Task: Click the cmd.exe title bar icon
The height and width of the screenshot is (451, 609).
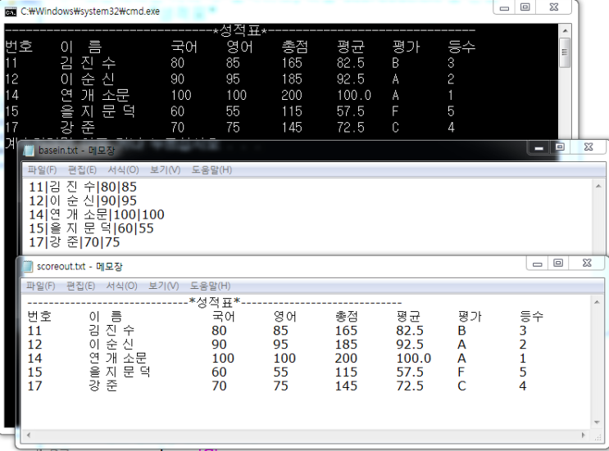Action: point(11,12)
